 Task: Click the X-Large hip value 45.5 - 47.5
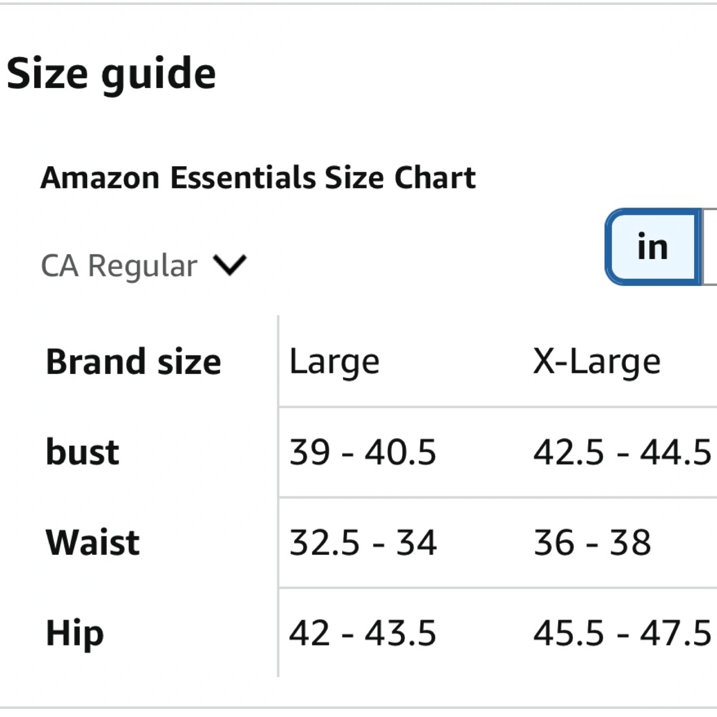622,633
